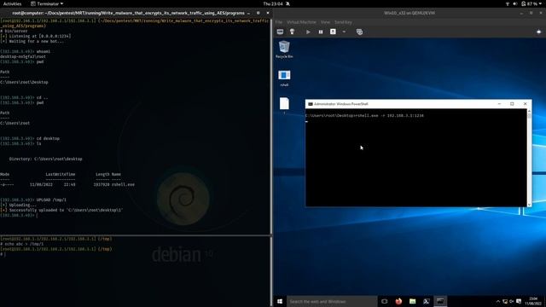This screenshot has width=546, height=307.
Task: Click 'Successfully uploaded' message line
Action: tap(61, 211)
